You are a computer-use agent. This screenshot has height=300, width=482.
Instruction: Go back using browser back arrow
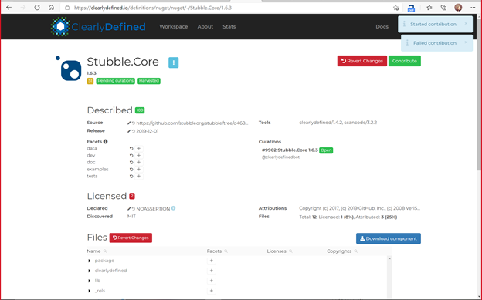coord(9,8)
